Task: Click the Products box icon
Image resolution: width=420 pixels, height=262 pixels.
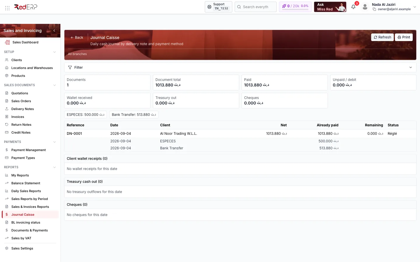Action: pyautogui.click(x=7, y=76)
